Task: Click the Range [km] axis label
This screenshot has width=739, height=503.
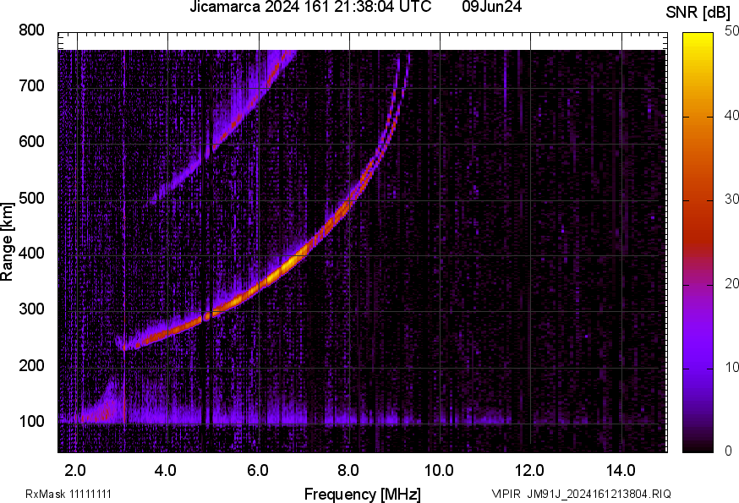Action: point(7,242)
